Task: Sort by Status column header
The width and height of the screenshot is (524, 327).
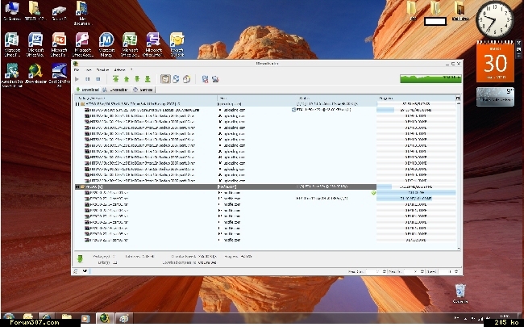Action: 337,98
